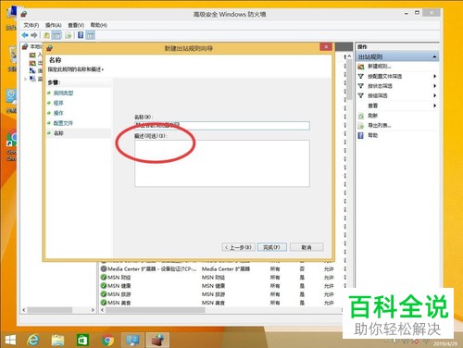Open 按状态筛选 filter submenu

click(380, 86)
